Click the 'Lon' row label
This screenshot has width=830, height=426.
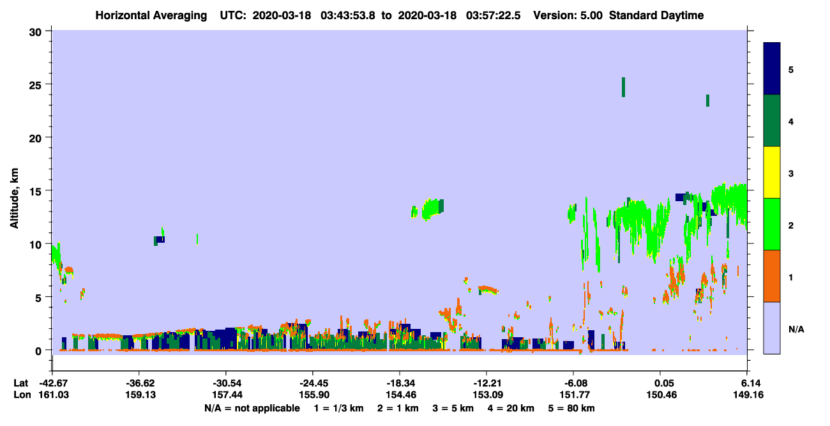coord(21,395)
